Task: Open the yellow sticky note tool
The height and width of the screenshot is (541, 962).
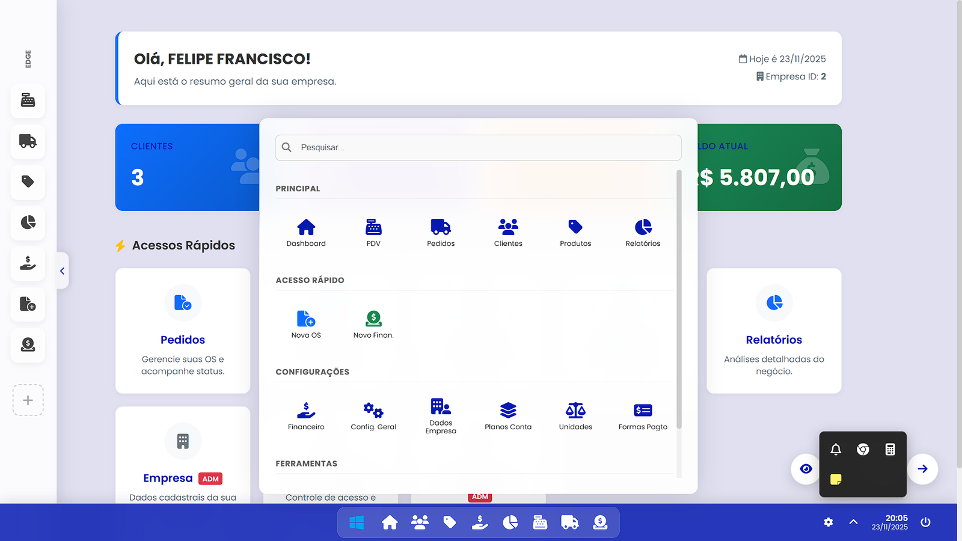Action: coord(835,480)
